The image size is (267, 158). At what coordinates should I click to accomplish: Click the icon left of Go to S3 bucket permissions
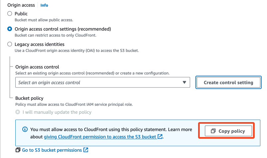click(x=18, y=150)
